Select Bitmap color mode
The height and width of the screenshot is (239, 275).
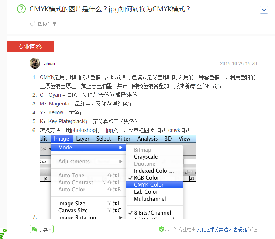pyautogui.click(x=155, y=150)
